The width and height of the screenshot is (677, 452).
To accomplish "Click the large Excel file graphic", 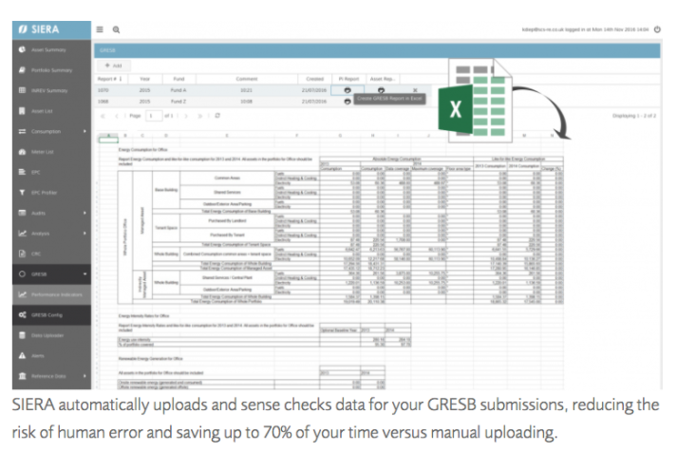I will coord(476,101).
